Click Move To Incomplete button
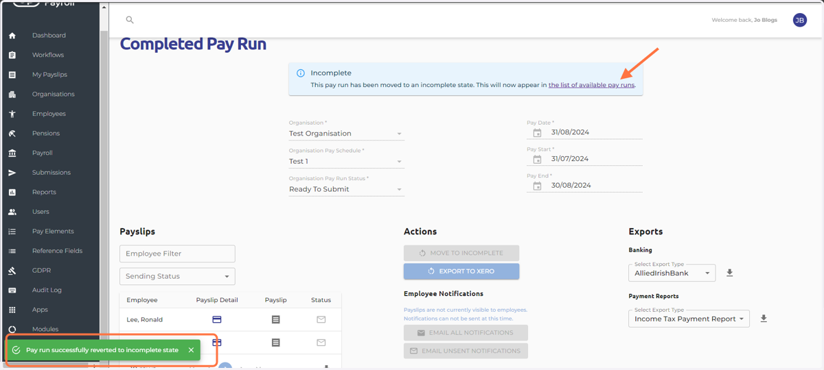Viewport: 824px width, 370px height. pyautogui.click(x=461, y=253)
